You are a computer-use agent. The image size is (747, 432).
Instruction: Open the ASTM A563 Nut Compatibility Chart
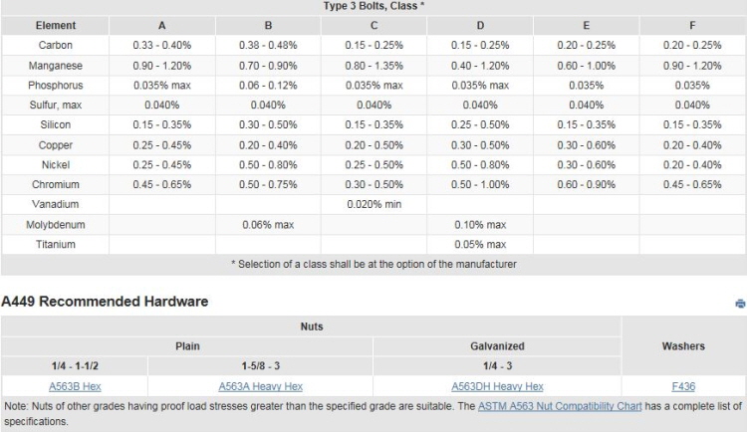(x=560, y=406)
